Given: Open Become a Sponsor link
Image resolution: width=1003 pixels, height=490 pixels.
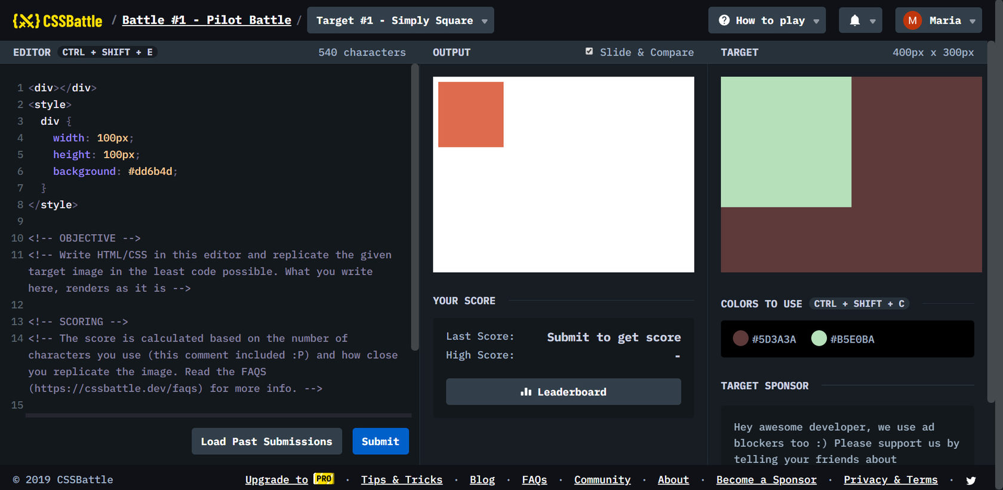Looking at the screenshot, I should tap(767, 480).
